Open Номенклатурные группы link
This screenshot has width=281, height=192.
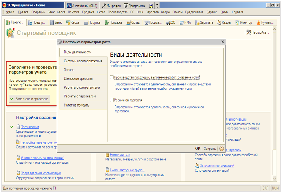(127, 170)
